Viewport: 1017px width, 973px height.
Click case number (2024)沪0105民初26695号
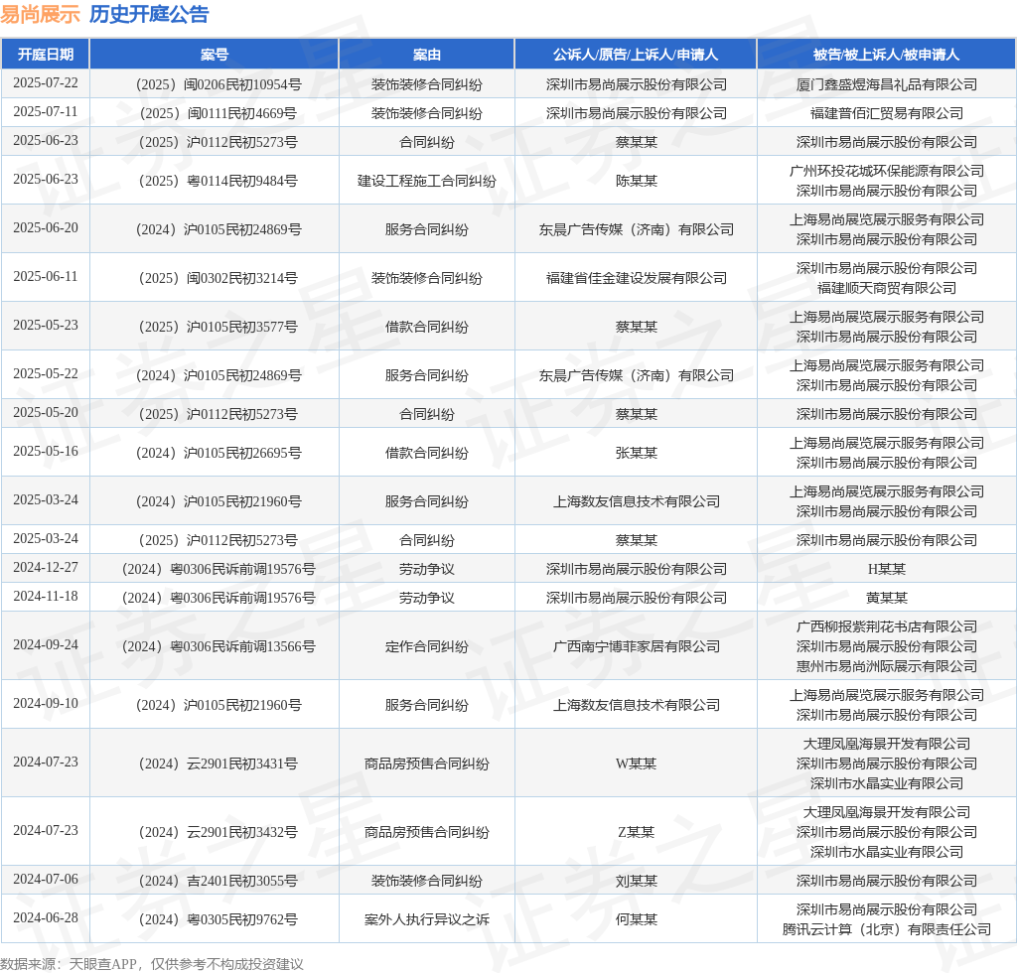pyautogui.click(x=218, y=453)
